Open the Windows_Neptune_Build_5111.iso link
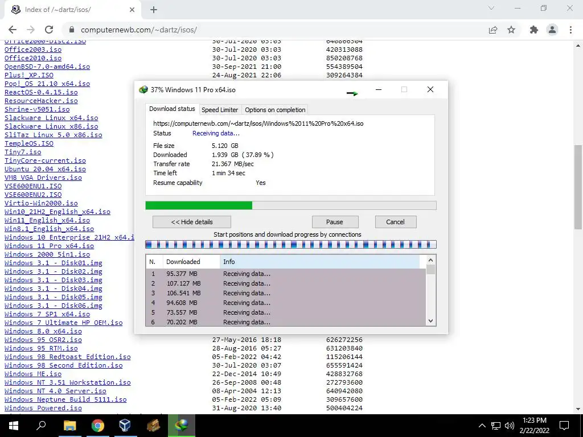 pos(65,400)
